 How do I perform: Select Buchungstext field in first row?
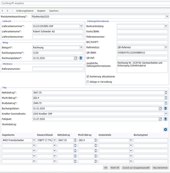point(151,140)
